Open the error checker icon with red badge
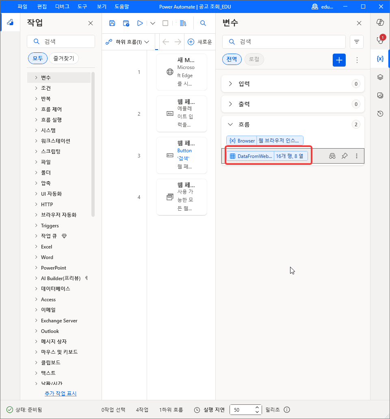The image size is (390, 419). pyautogui.click(x=380, y=40)
